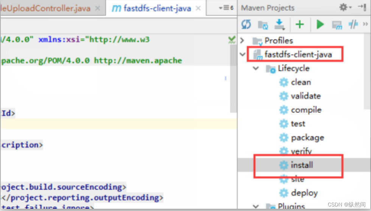This screenshot has height=211, width=371.
Task: Click the project.reporting.outputEncoding line
Action: (82, 197)
